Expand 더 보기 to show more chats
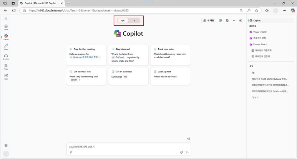Image resolution: width=297 pixels, height=159 pixels. (255, 97)
